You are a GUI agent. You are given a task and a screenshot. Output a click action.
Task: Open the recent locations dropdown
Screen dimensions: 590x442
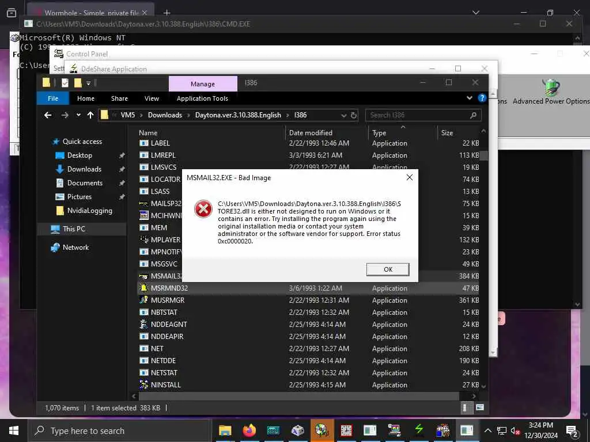pyautogui.click(x=78, y=115)
